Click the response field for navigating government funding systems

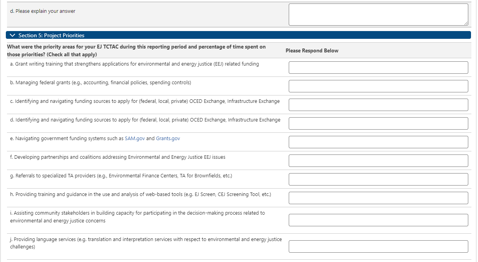[378, 142]
